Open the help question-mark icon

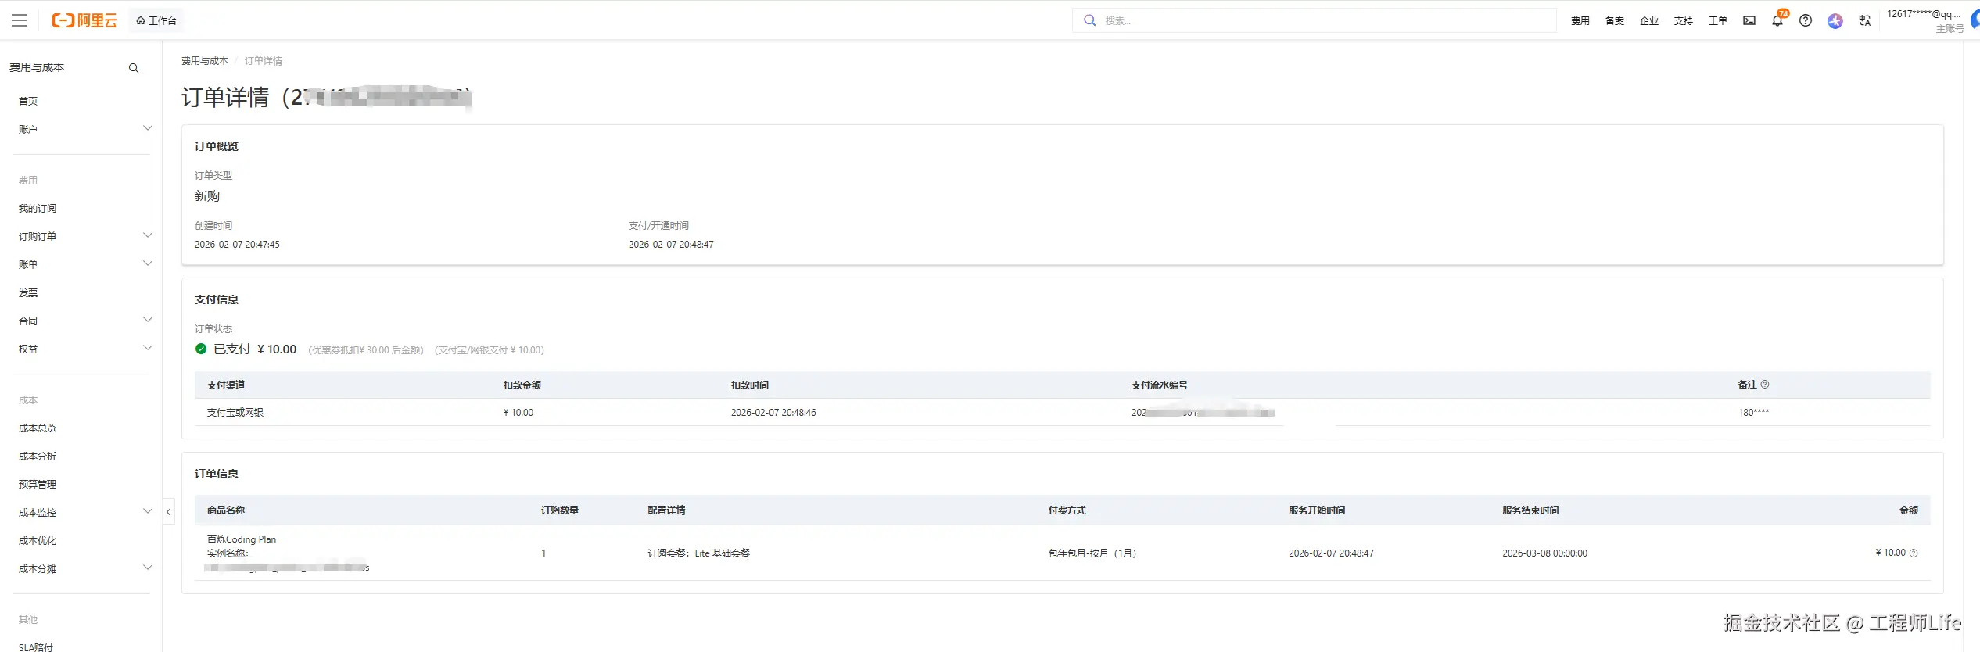[x=1806, y=20]
